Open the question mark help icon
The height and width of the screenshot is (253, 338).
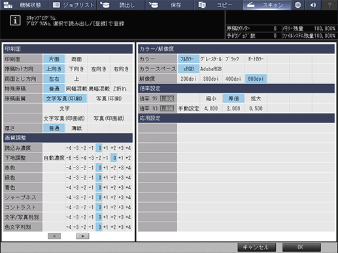(x=330, y=5)
